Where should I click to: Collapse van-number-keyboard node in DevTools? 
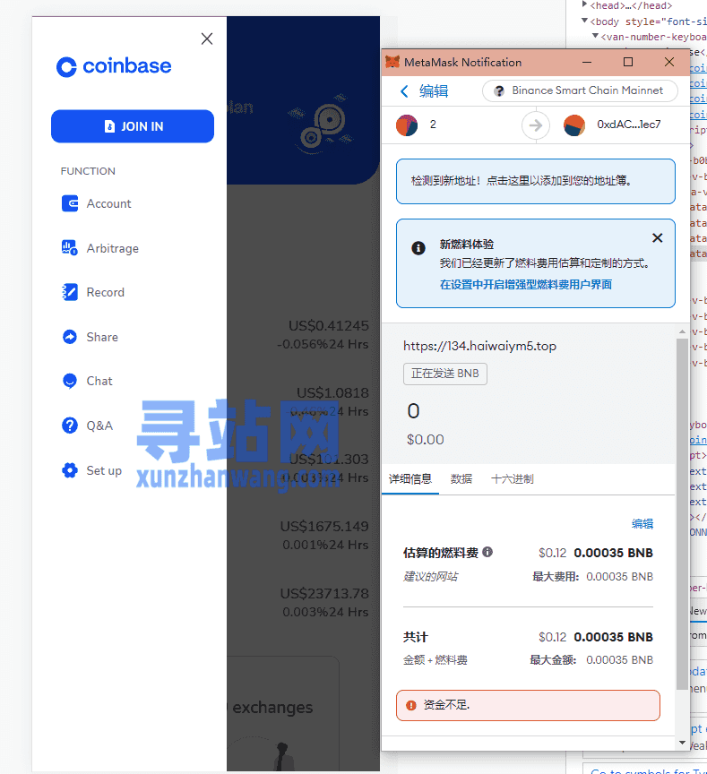point(595,36)
